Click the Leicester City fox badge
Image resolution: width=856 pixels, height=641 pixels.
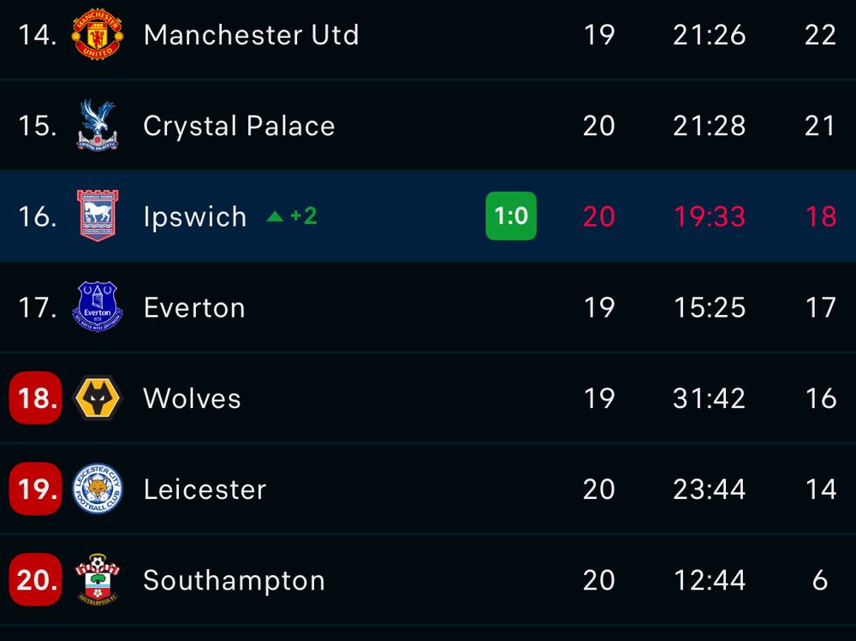[98, 489]
